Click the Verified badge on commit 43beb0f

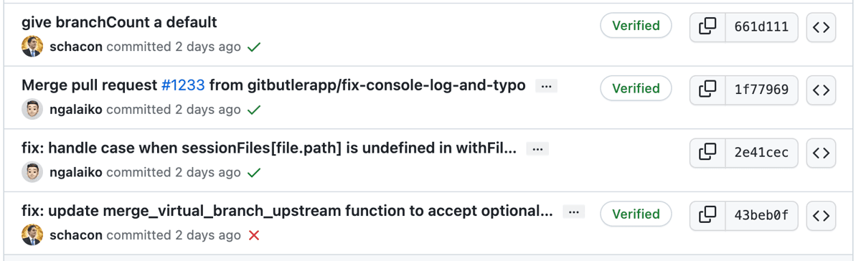[636, 214]
